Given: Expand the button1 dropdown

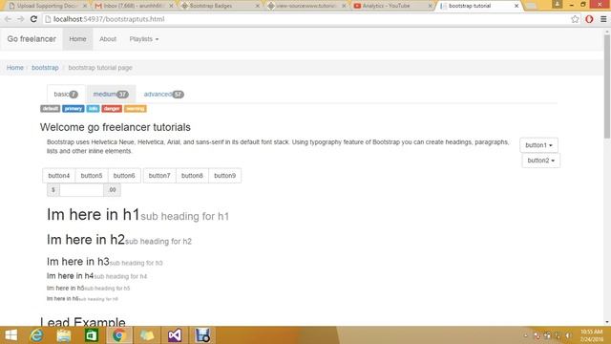Looking at the screenshot, I should point(538,145).
